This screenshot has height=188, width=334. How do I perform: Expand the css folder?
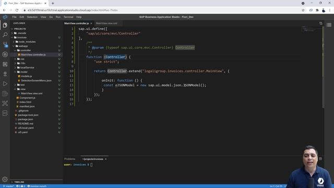[15, 59]
